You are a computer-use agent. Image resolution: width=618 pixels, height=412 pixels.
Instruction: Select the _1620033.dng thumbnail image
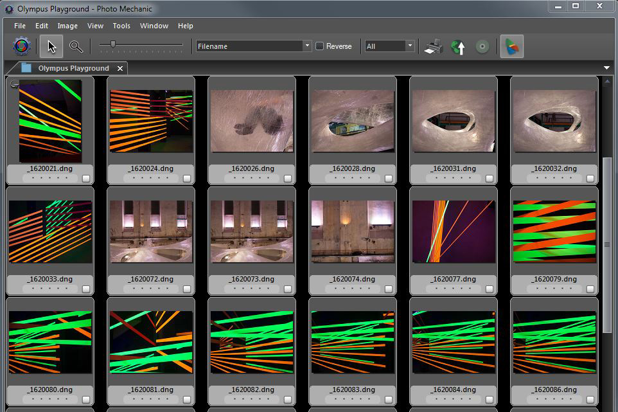pos(51,231)
